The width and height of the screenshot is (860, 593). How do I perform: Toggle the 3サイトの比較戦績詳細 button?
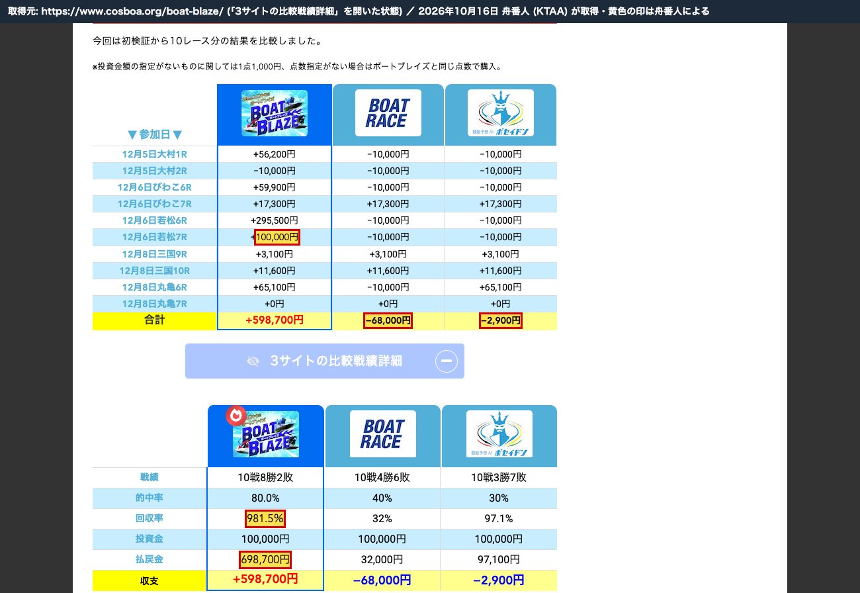[325, 361]
